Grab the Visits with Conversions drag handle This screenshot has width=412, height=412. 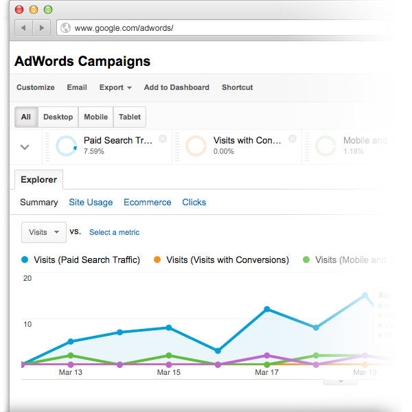click(177, 147)
